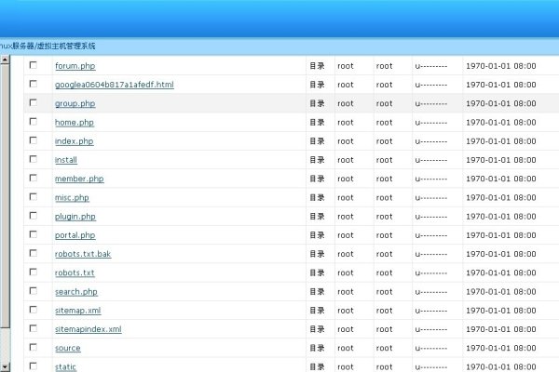Open the install directory link

(x=66, y=160)
